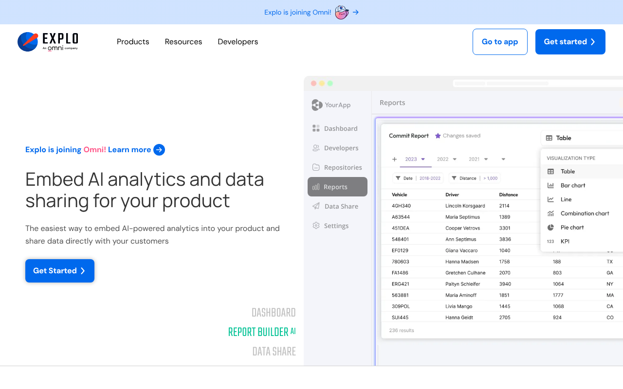This screenshot has width=623, height=389.
Task: Pick the Combination chart visualization
Action: [585, 213]
